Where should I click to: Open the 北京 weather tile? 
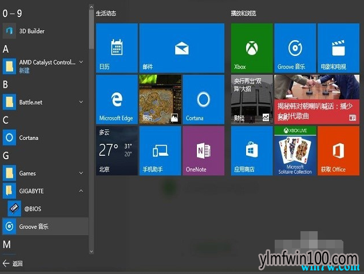(x=117, y=151)
